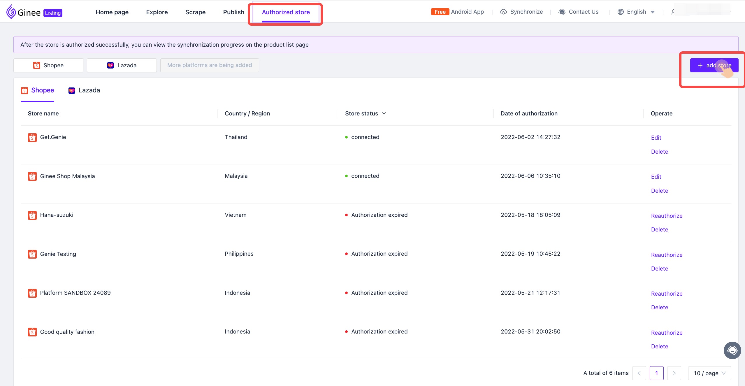Reauthorize the Genie Testing store
This screenshot has width=745, height=386.
coord(667,255)
